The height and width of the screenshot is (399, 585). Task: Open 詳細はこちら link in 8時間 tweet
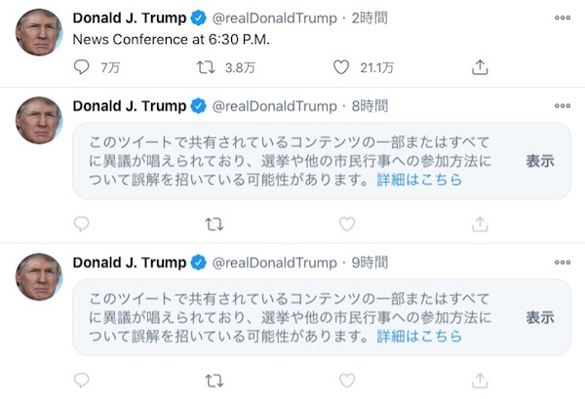coord(419,180)
